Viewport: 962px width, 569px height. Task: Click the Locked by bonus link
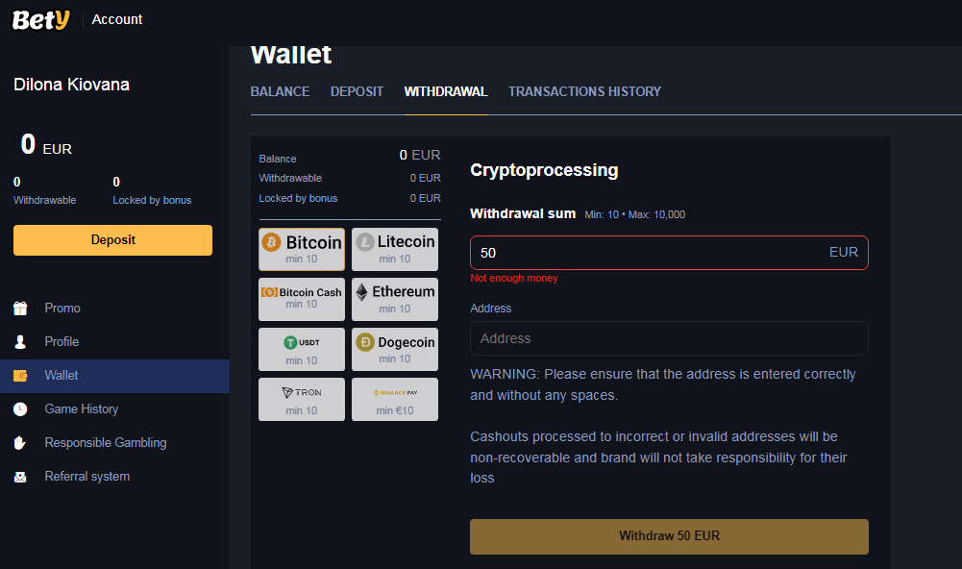click(298, 198)
